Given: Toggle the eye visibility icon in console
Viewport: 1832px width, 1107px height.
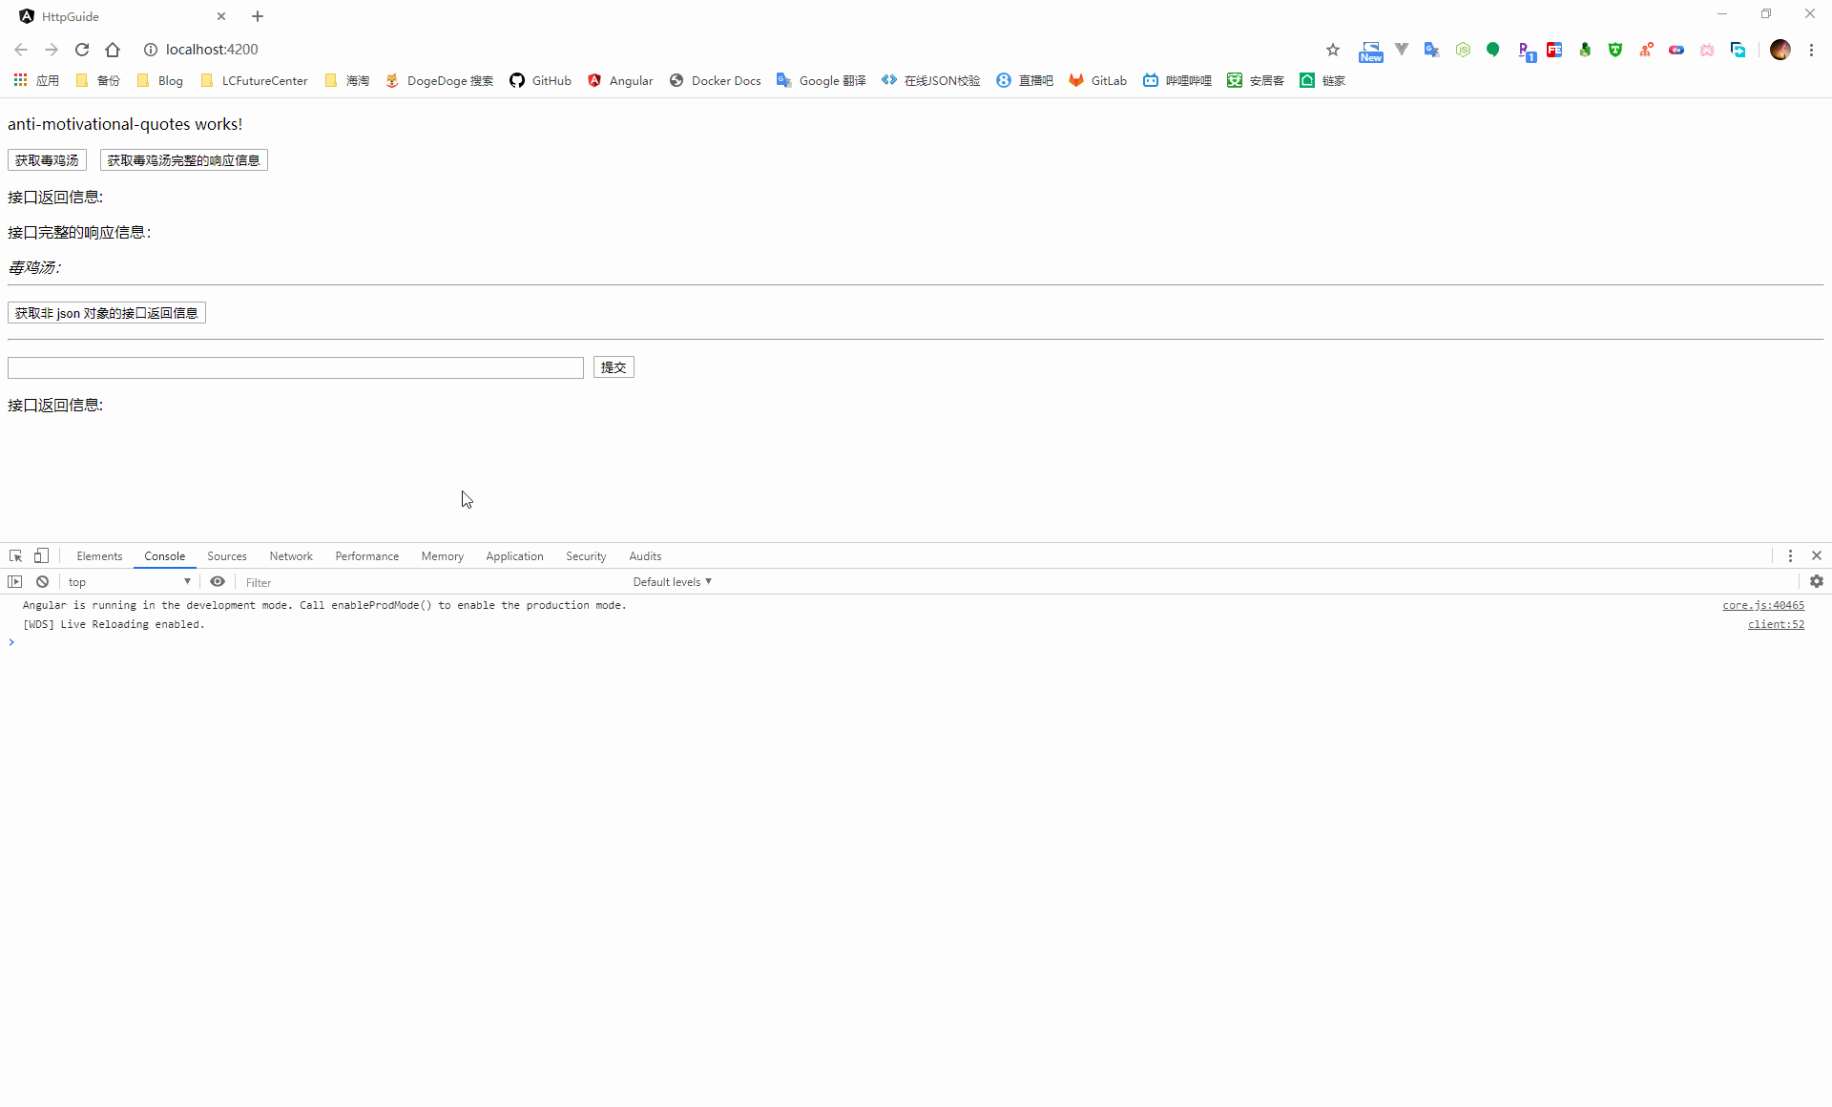Looking at the screenshot, I should [x=218, y=581].
